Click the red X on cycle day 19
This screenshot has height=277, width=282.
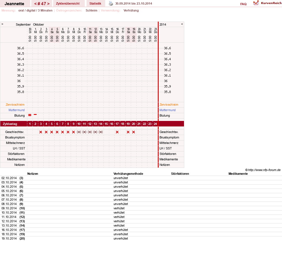pyautogui.click(x=128, y=132)
